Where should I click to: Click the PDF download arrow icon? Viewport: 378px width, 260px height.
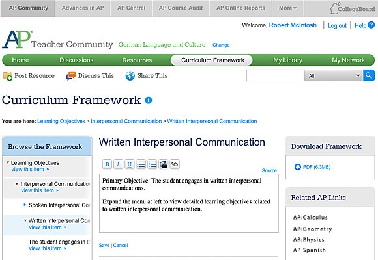click(298, 167)
